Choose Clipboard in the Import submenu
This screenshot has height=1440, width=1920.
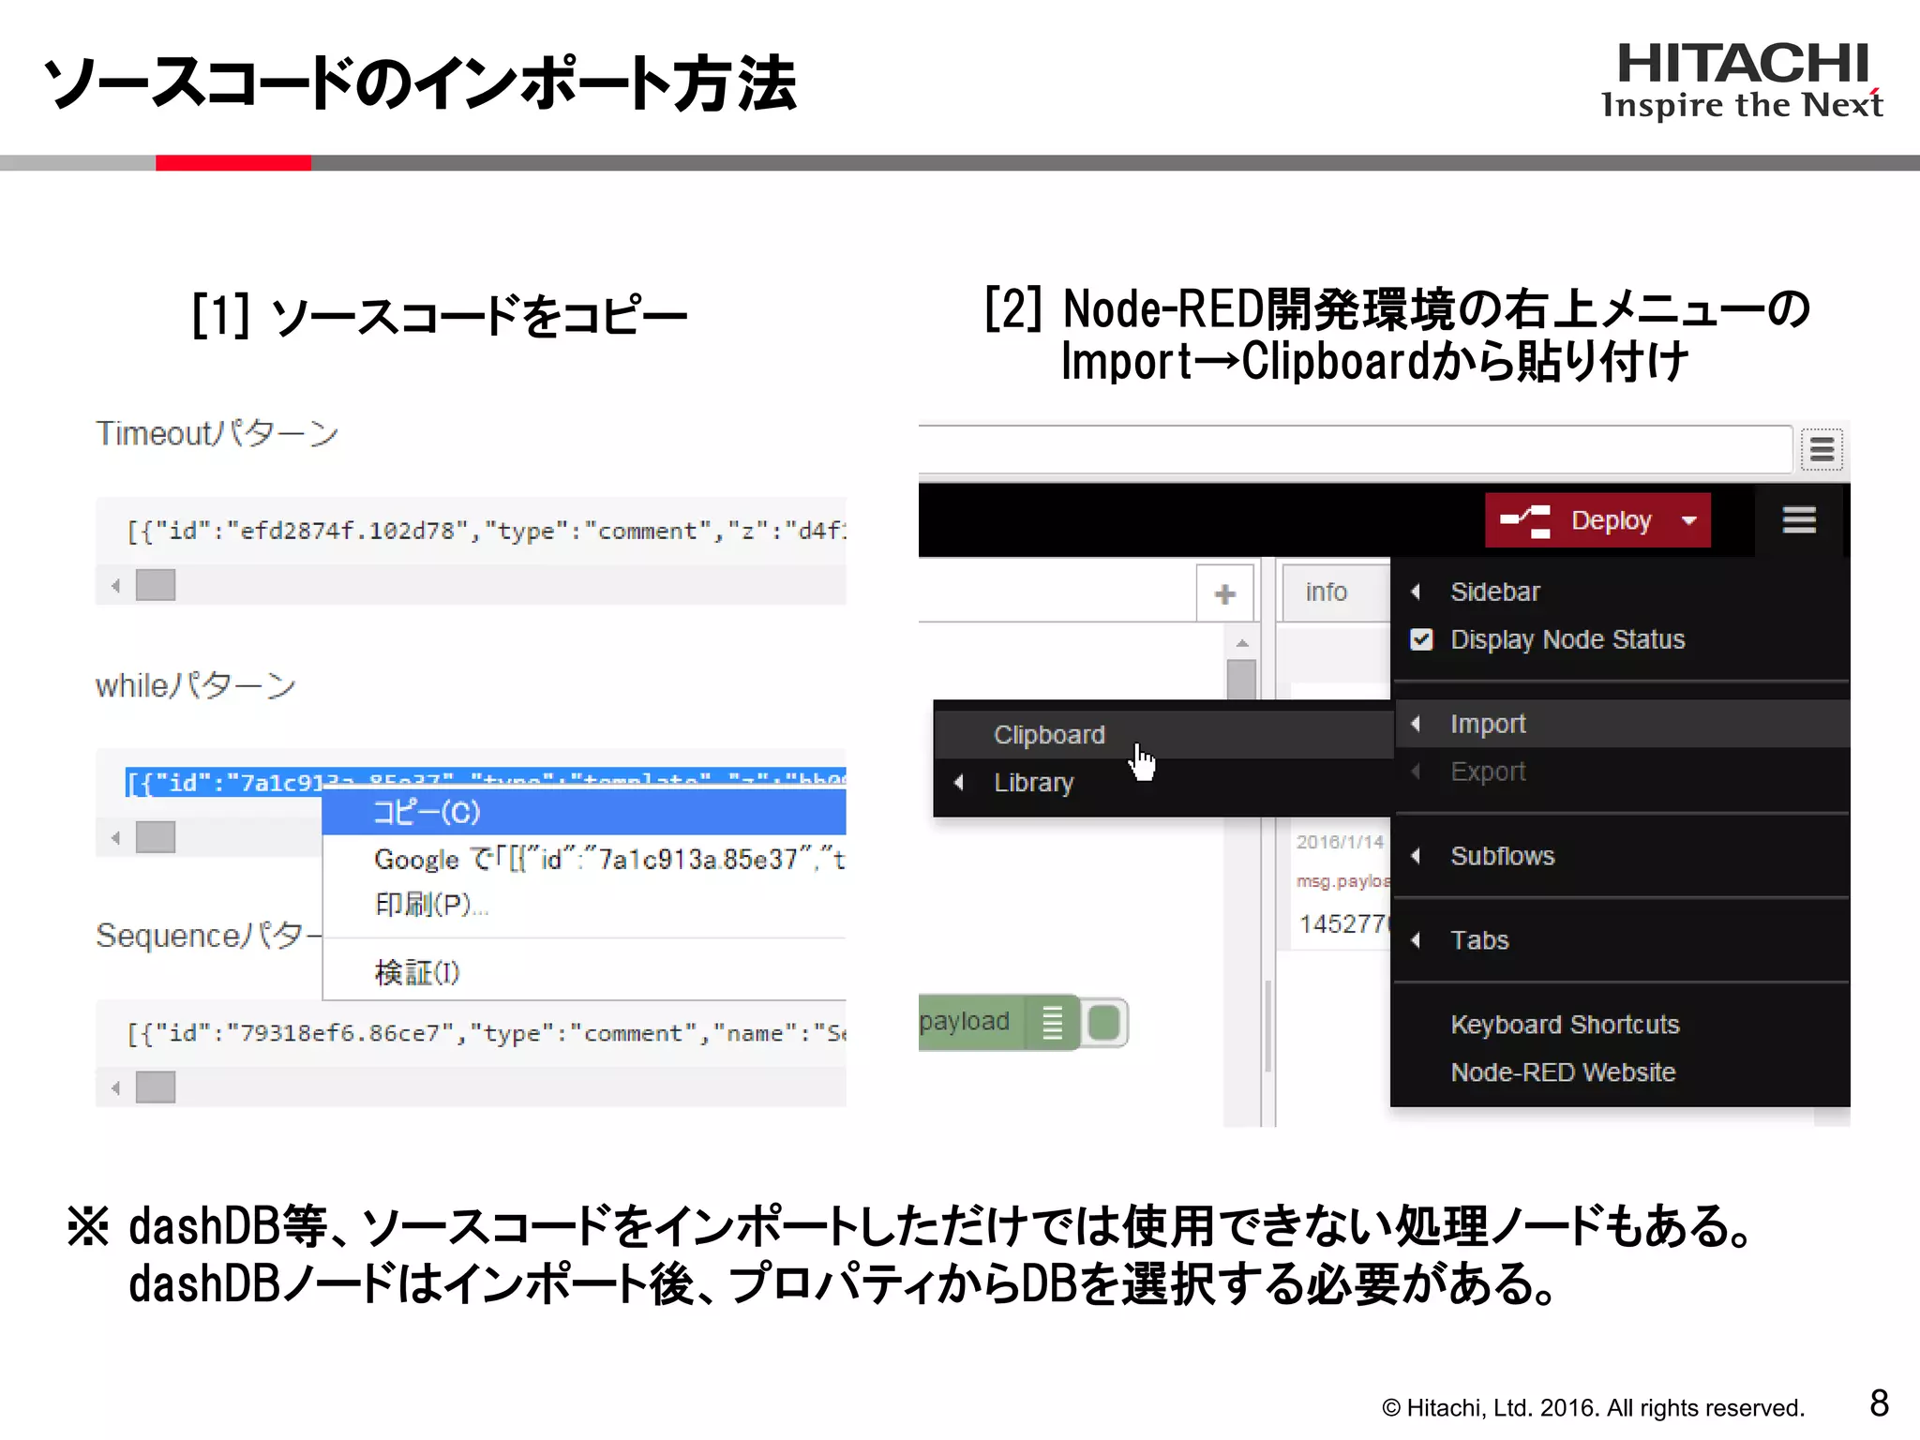pyautogui.click(x=1163, y=735)
